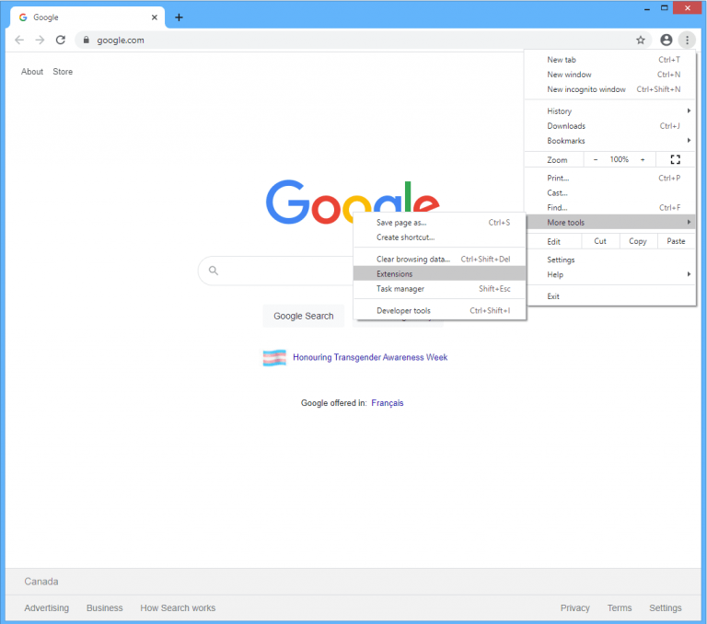Open the Store link
This screenshot has width=707, height=624.
click(x=63, y=72)
